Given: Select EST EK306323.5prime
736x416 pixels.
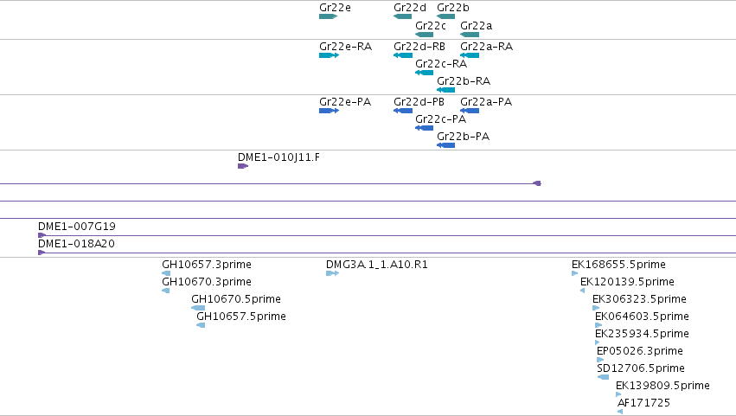Looking at the screenshot, I should point(596,308).
